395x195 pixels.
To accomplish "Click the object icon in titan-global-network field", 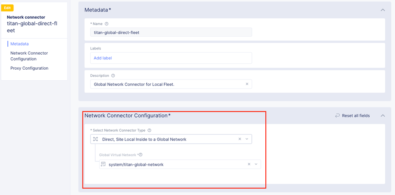I will 104,164.
